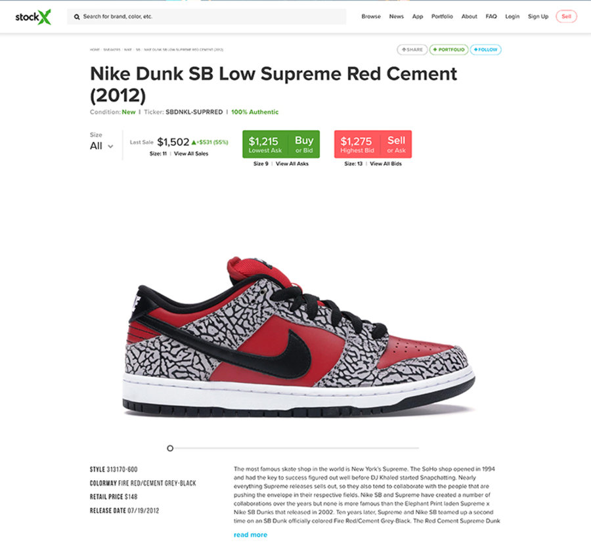Open View All Sales link

(x=191, y=154)
